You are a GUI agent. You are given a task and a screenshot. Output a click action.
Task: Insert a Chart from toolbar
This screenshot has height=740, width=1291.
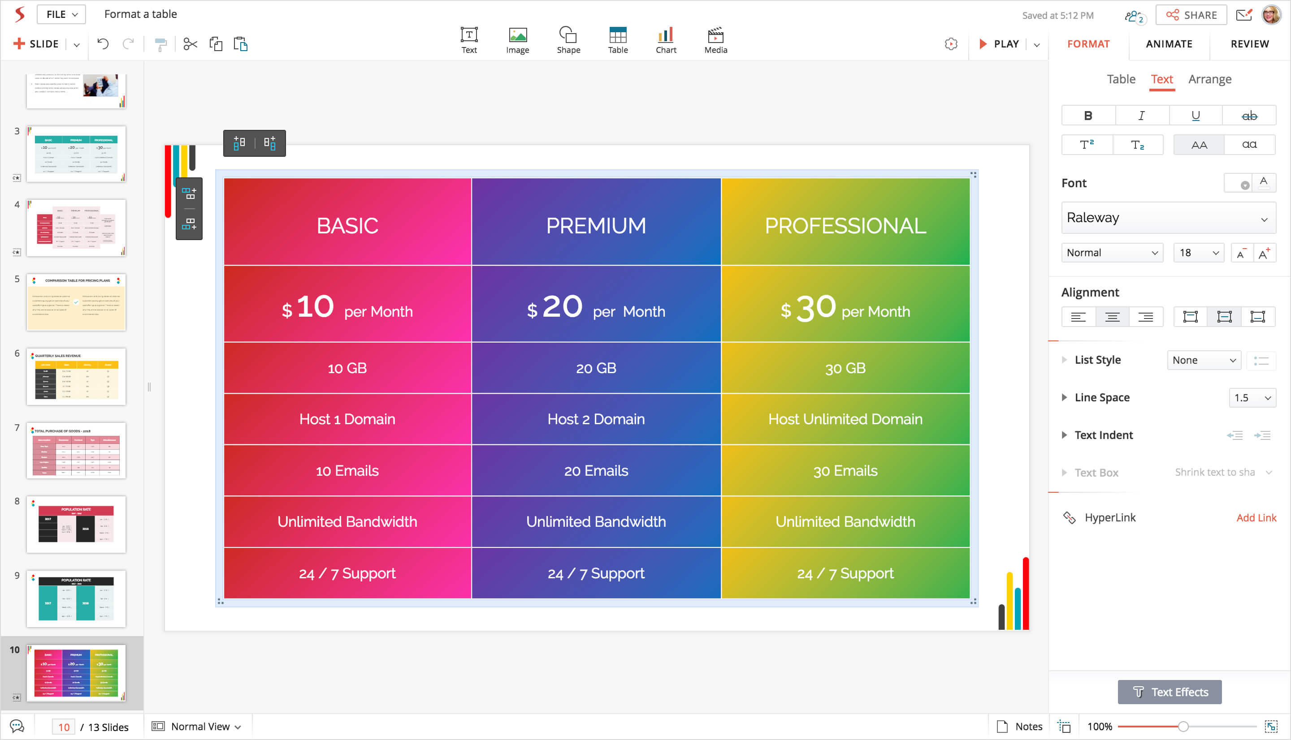[x=666, y=39]
